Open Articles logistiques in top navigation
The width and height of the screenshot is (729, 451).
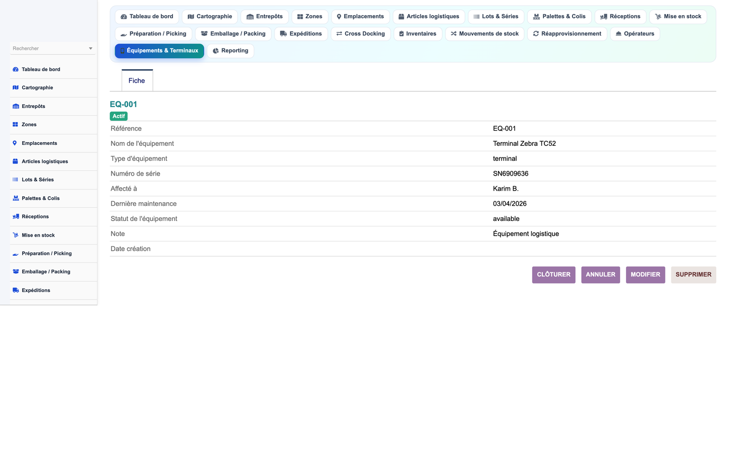click(429, 17)
